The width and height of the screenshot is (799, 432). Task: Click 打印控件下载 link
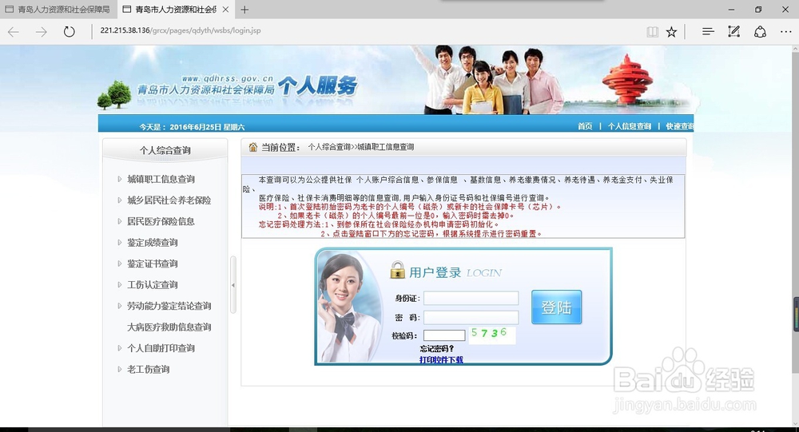(441, 359)
